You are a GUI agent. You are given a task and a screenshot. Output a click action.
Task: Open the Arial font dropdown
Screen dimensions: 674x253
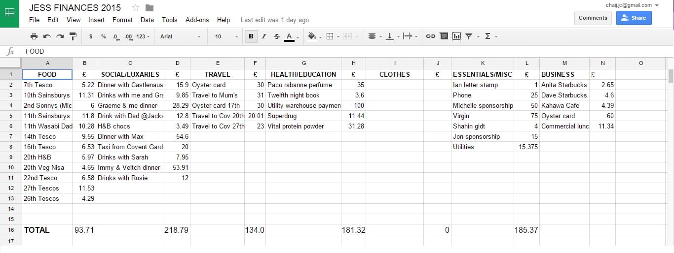point(180,36)
